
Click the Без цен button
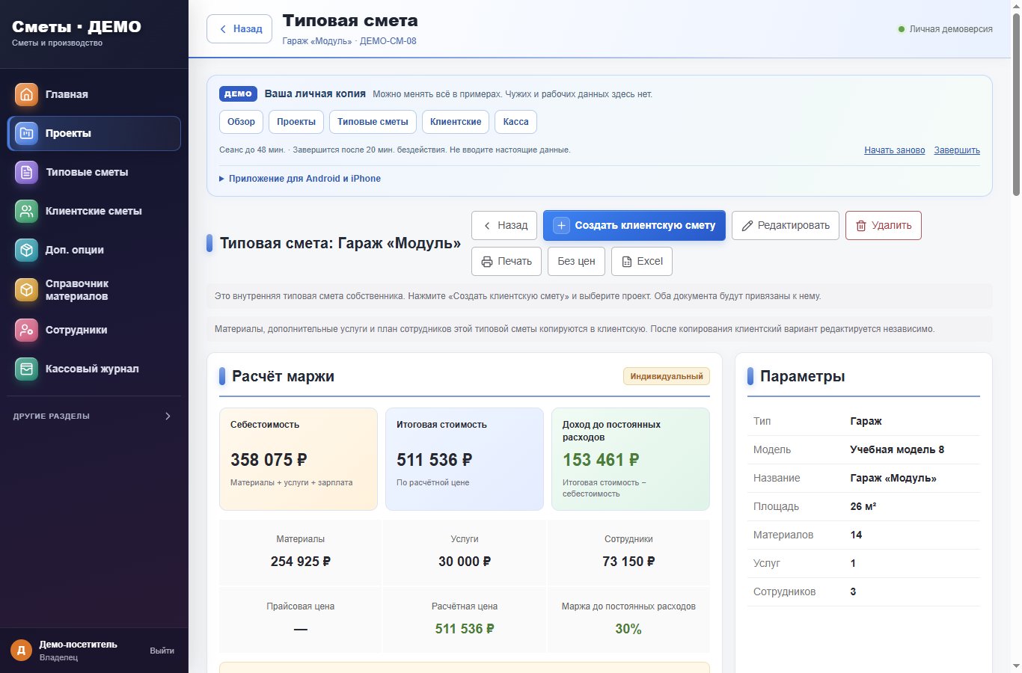[576, 261]
